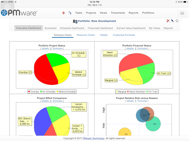The image size is (189, 141).
Task: Switch to Earned Value Dashboard tab
Action: 131,28
